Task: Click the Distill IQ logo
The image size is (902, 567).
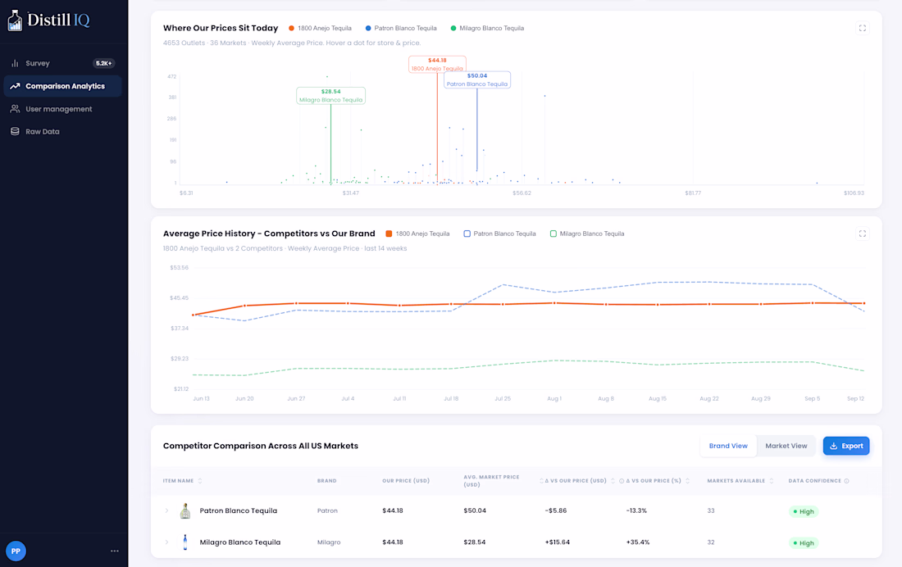Action: pyautogui.click(x=48, y=20)
